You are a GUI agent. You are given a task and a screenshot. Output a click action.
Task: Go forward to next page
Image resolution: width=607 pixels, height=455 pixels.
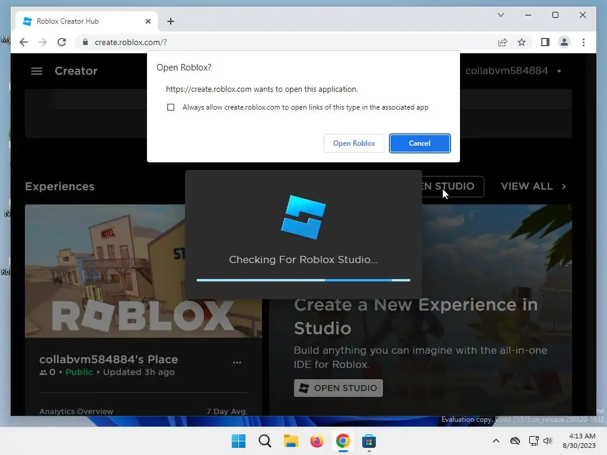coord(43,42)
